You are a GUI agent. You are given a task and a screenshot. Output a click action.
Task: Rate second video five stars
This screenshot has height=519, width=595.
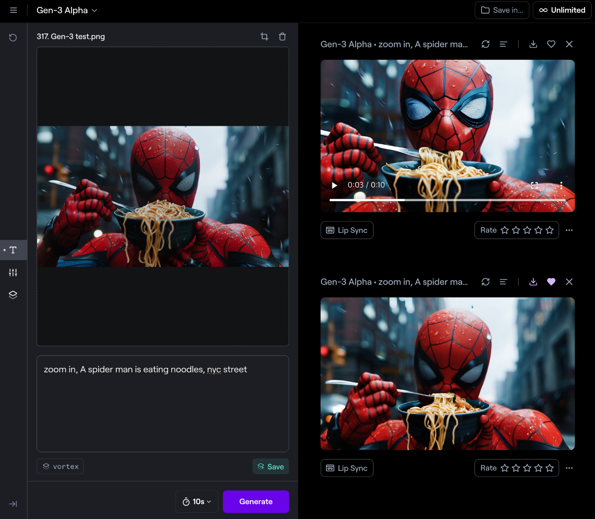[550, 468]
